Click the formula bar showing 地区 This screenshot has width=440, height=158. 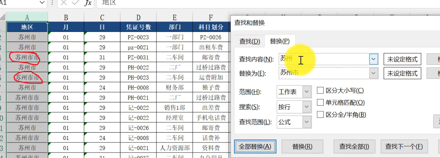[x=268, y=3]
